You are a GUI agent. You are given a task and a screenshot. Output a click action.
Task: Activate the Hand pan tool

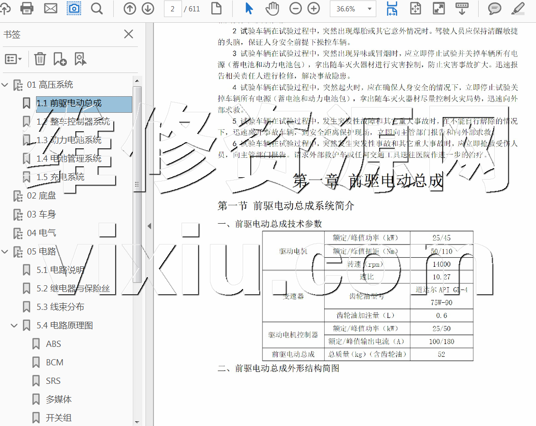272,9
